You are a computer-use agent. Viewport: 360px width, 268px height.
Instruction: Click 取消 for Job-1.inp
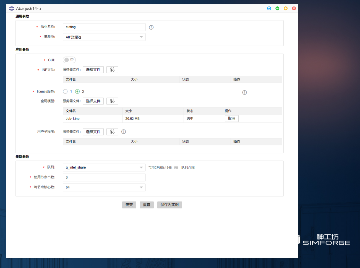pyautogui.click(x=231, y=119)
